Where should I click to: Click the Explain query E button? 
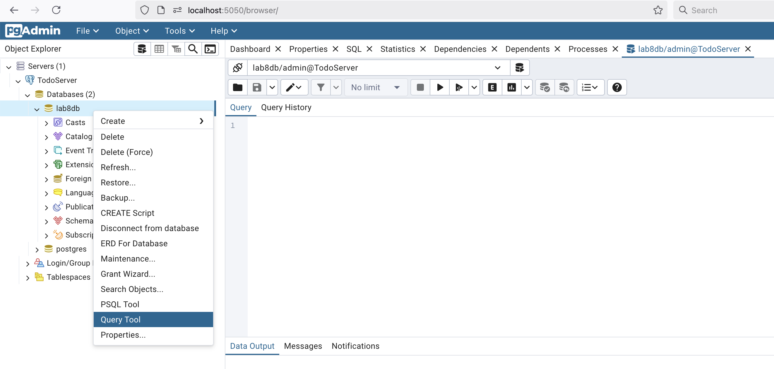492,88
